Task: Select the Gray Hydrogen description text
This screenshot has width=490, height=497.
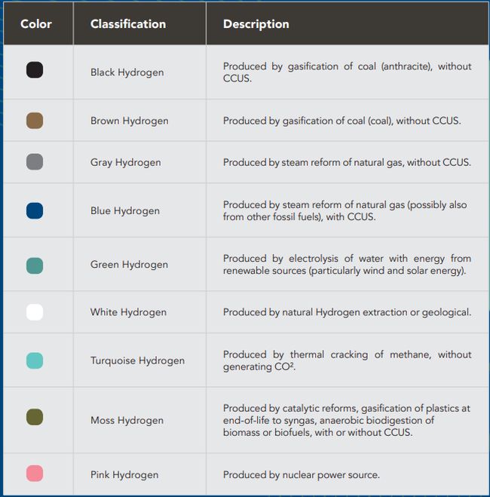Action: tap(347, 162)
